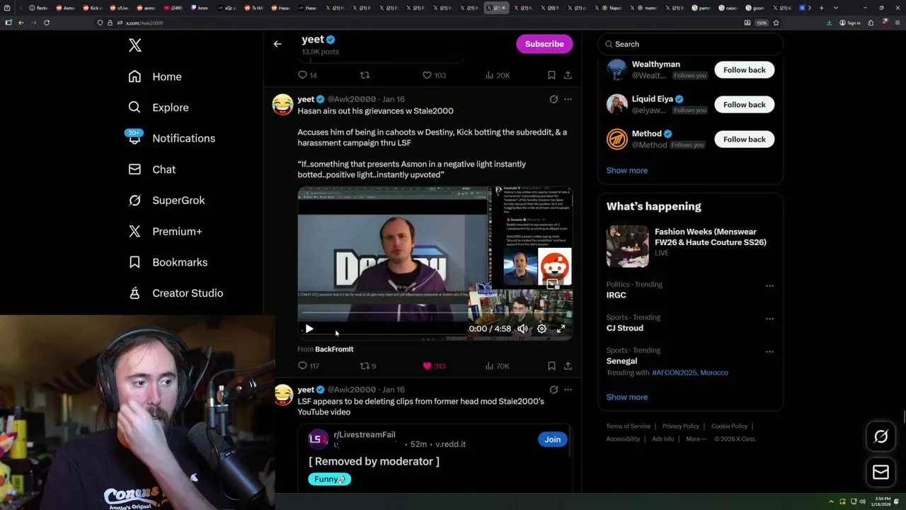Viewport: 906px width, 510px height.
Task: Bookmark the top post with 20K views
Action: click(551, 75)
